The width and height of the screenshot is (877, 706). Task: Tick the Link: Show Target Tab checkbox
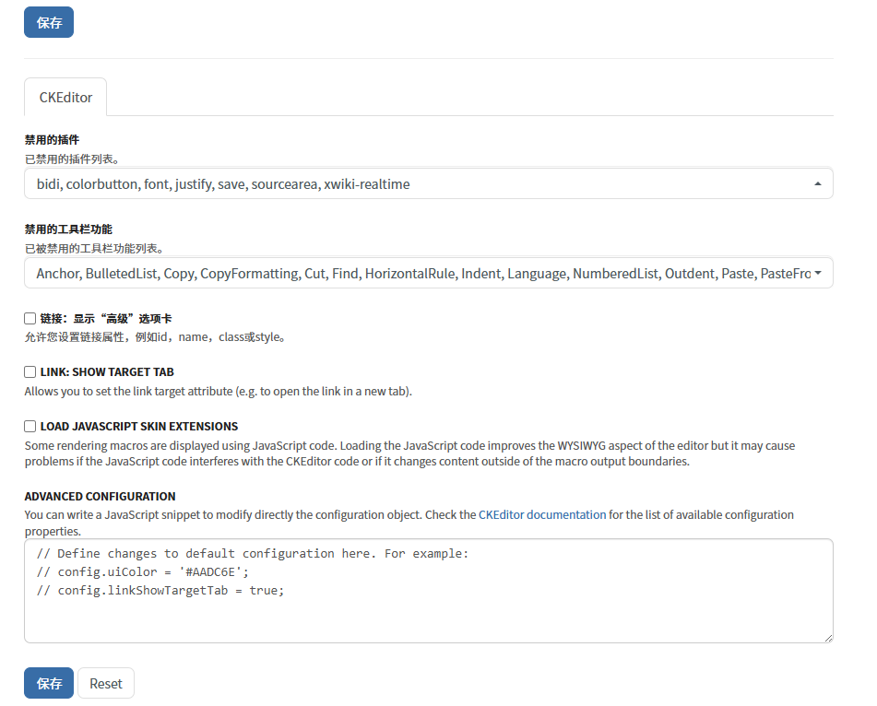click(x=30, y=372)
